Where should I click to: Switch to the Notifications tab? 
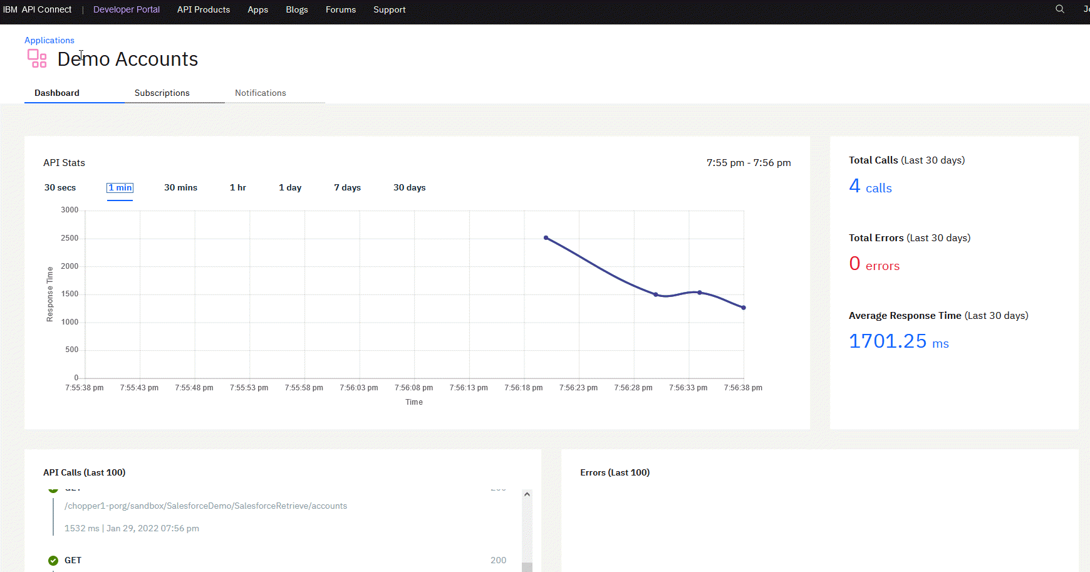click(x=260, y=93)
